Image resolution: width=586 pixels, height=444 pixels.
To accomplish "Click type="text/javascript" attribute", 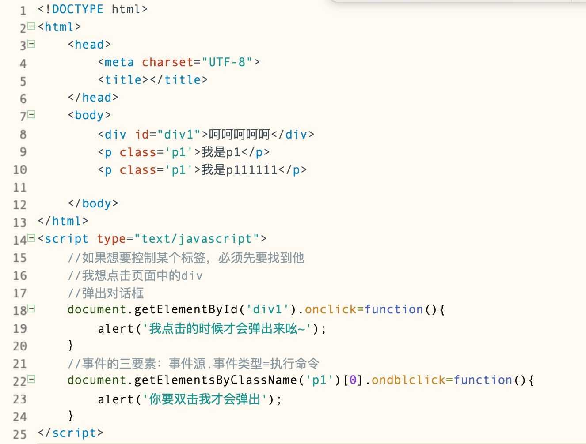I will coord(179,239).
